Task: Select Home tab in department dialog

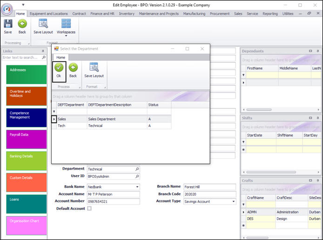Action: 61,57
